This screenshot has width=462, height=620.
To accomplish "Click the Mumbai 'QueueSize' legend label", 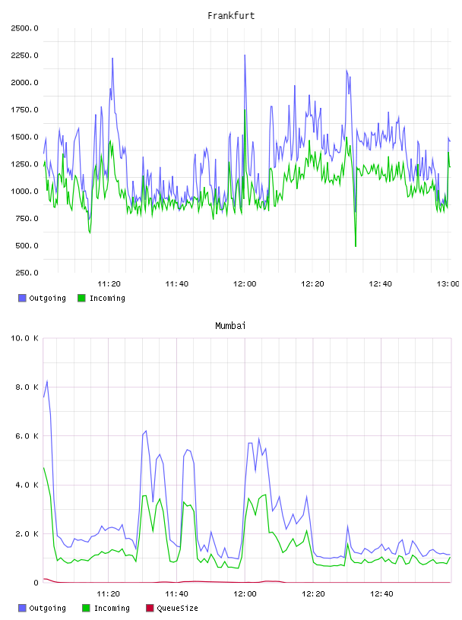I will coord(177,609).
